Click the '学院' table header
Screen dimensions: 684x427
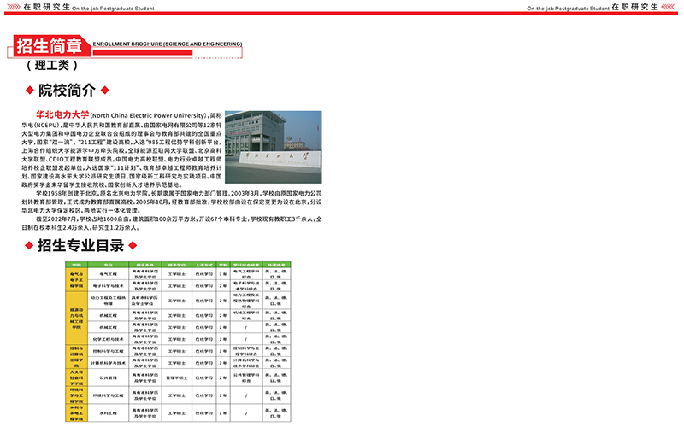point(76,265)
